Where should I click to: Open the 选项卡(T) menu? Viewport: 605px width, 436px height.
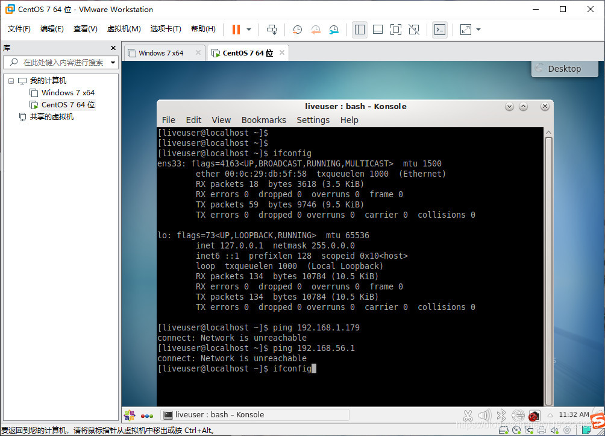166,29
